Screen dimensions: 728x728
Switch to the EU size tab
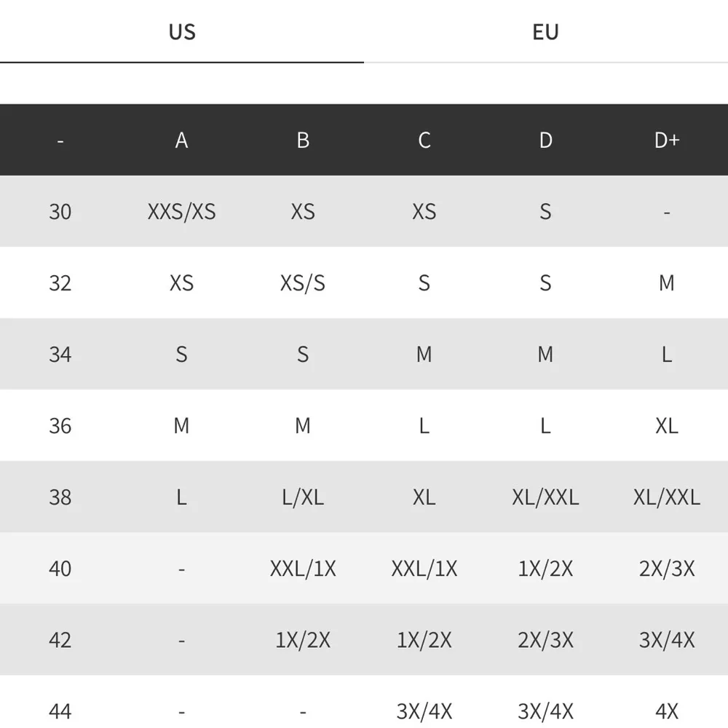[x=545, y=32]
